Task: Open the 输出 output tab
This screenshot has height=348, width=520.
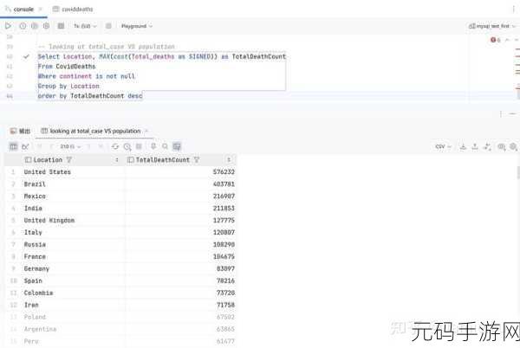Action: pos(20,131)
